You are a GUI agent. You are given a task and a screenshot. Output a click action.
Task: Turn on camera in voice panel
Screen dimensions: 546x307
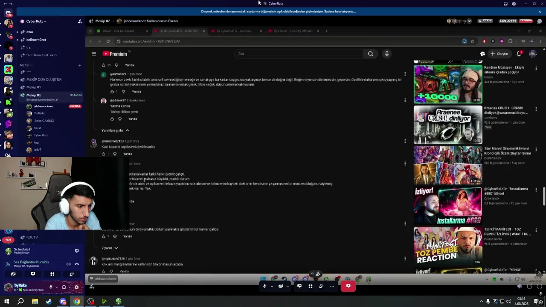coord(13,274)
